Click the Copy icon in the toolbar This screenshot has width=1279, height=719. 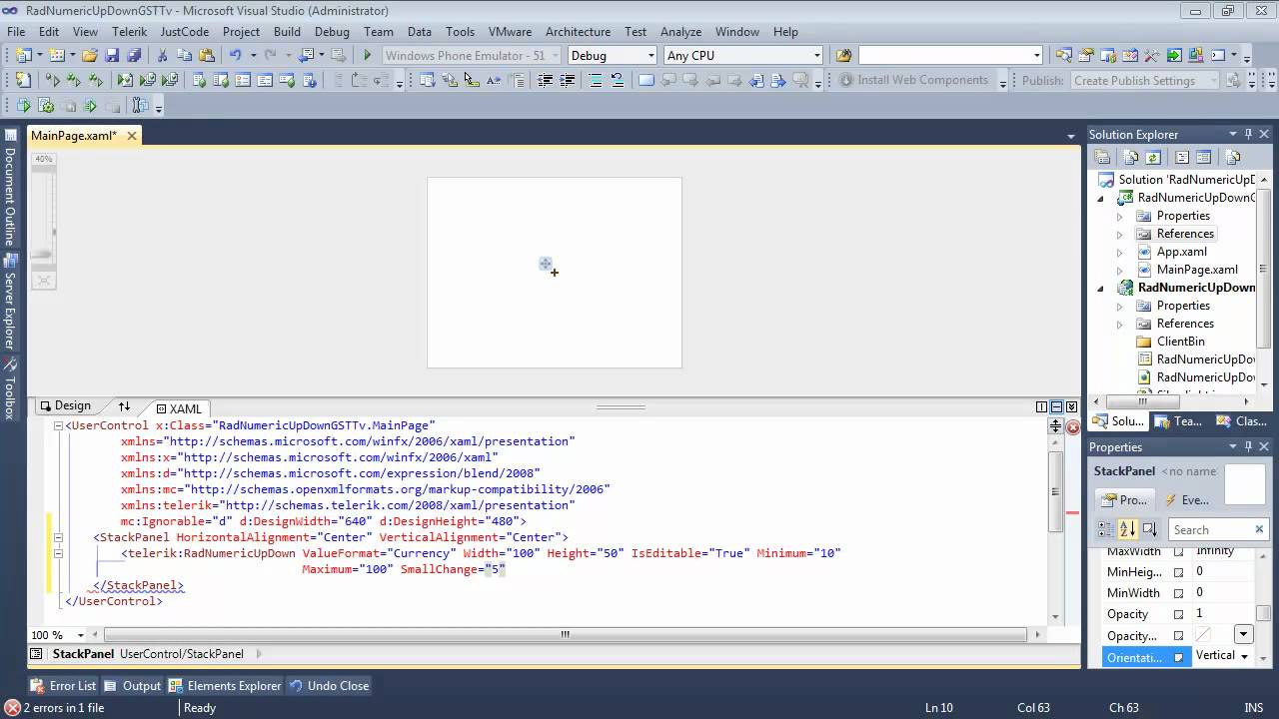point(184,56)
